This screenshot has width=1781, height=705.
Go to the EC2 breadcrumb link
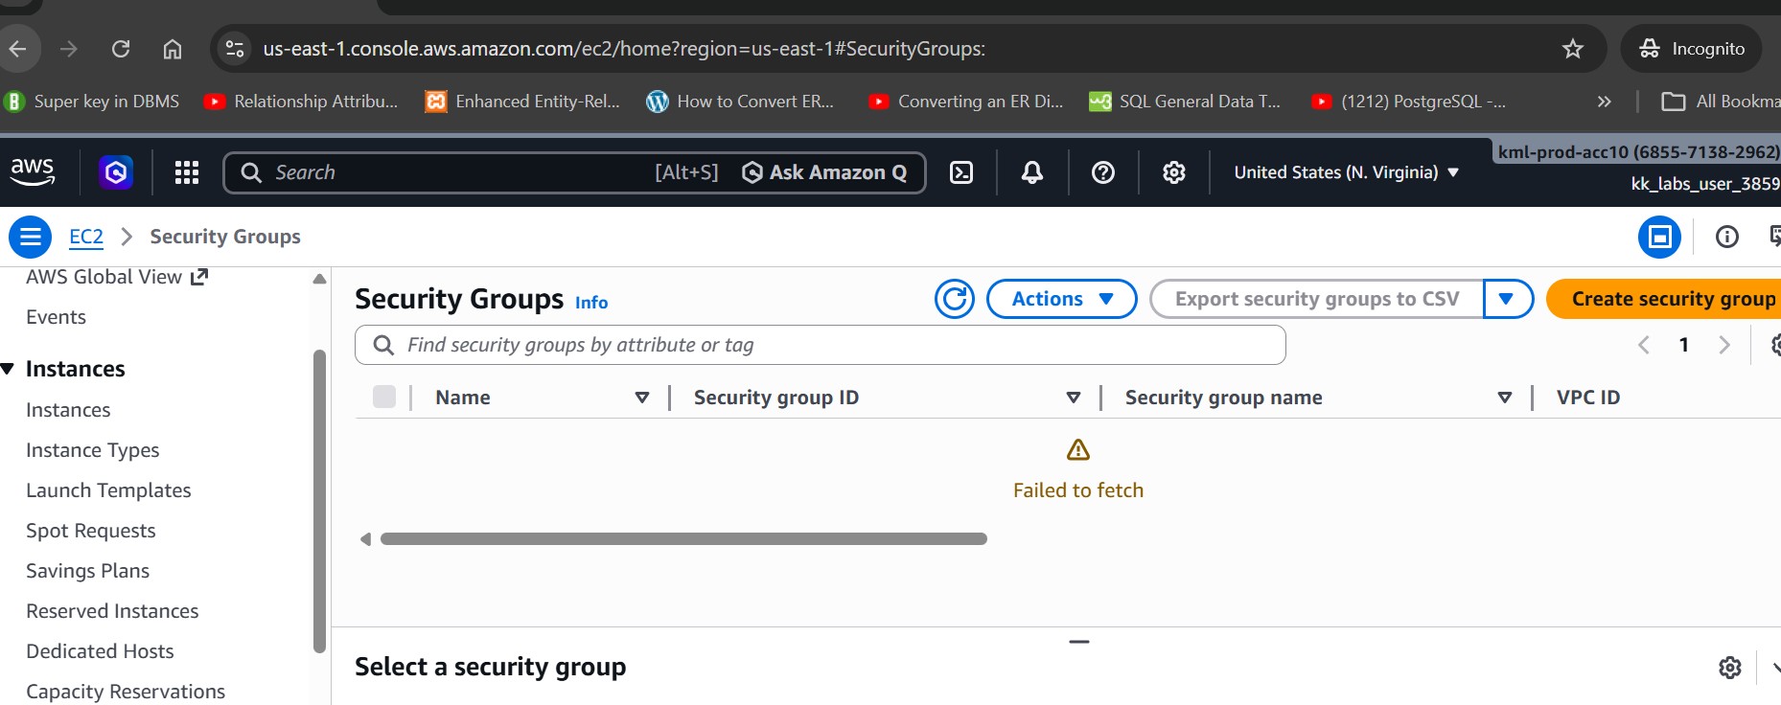click(86, 237)
